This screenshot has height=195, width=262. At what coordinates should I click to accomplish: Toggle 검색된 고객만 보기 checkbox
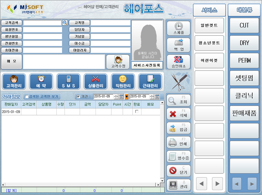point(26,96)
